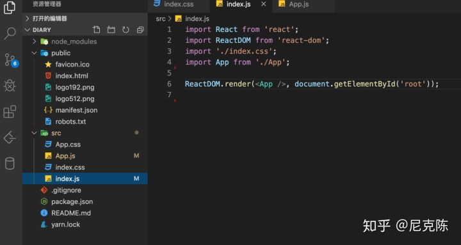Click the document icon beside robots.txt

pos(48,122)
